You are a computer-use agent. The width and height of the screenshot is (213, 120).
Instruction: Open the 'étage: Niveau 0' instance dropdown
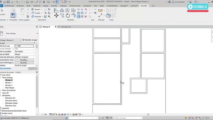(x=20, y=40)
